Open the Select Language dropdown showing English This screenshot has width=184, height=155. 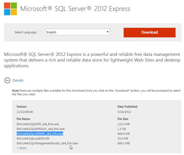point(78,32)
